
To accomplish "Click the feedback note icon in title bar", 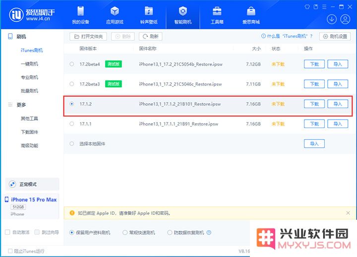I will [x=316, y=7].
